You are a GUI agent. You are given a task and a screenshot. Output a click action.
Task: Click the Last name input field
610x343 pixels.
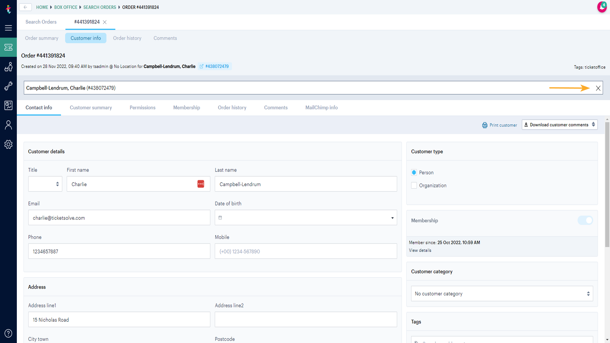pos(306,184)
